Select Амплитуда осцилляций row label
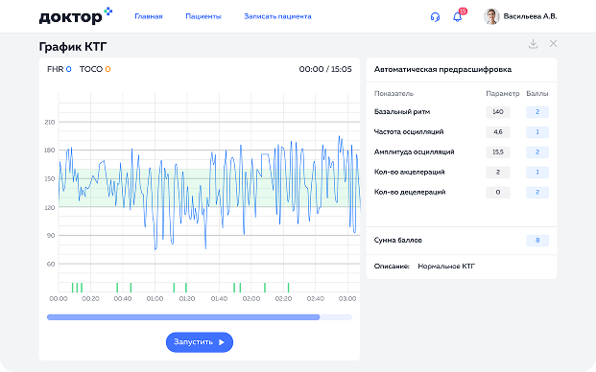This screenshot has width=596, height=372. (x=415, y=151)
